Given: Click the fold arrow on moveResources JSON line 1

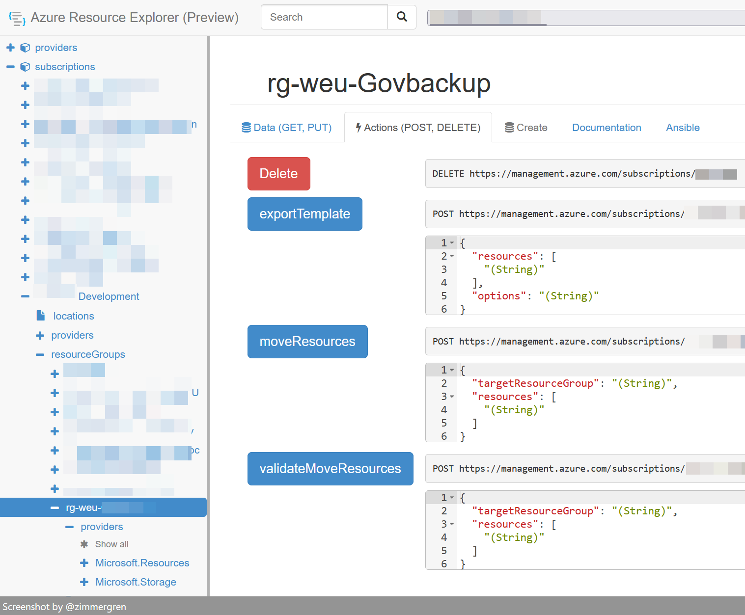Looking at the screenshot, I should [452, 370].
